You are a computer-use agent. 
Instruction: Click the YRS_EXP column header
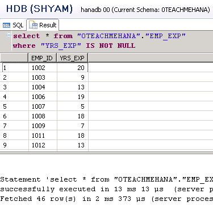(x=72, y=58)
